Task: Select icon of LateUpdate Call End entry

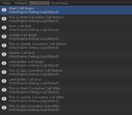Action: pos(4,81)
